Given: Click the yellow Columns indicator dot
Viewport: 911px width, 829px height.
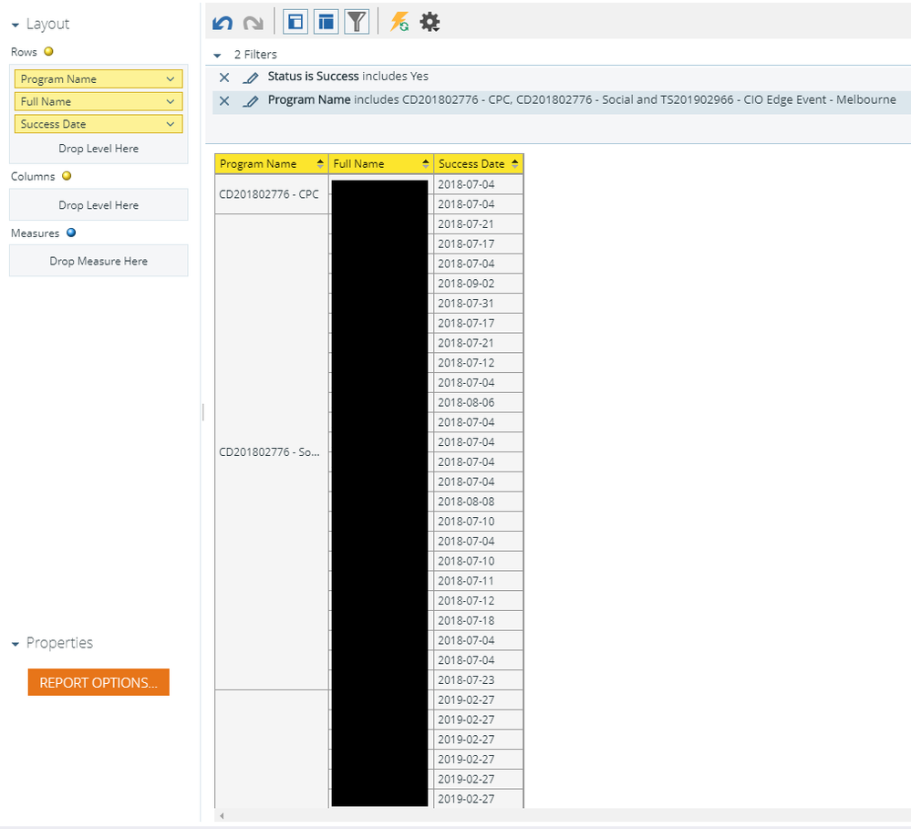Looking at the screenshot, I should pyautogui.click(x=67, y=175).
